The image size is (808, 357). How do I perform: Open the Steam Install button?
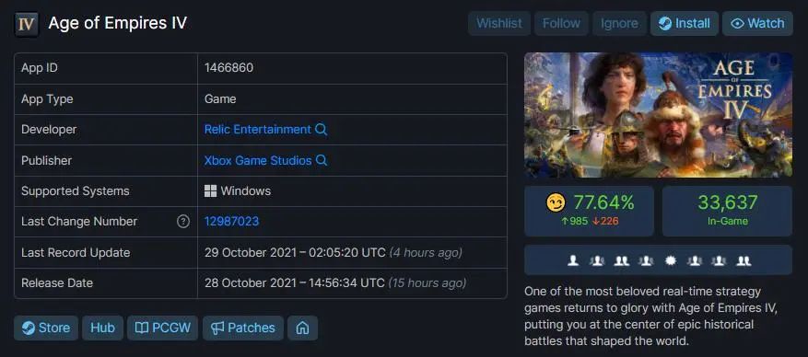pyautogui.click(x=684, y=24)
